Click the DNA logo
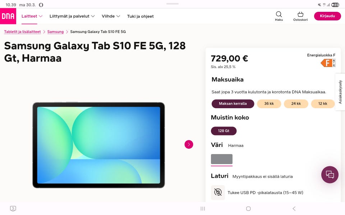The height and width of the screenshot is (215, 345). pyautogui.click(x=8, y=16)
